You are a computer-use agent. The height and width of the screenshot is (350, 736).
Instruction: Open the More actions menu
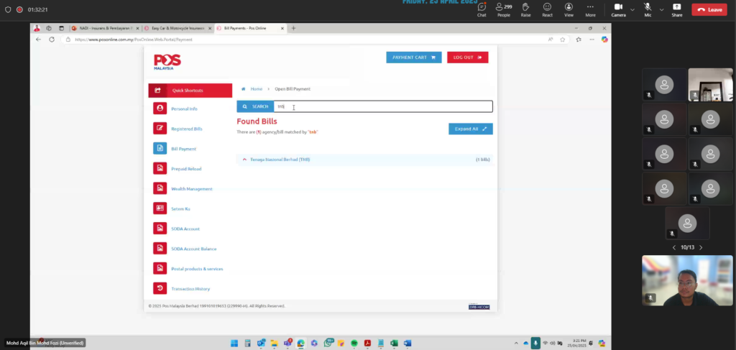591,9
